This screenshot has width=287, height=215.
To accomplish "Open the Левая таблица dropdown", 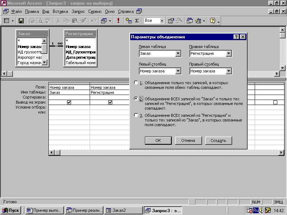I will pyautogui.click(x=178, y=53).
